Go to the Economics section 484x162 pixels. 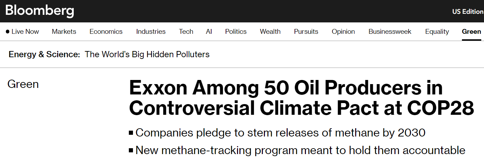106,32
